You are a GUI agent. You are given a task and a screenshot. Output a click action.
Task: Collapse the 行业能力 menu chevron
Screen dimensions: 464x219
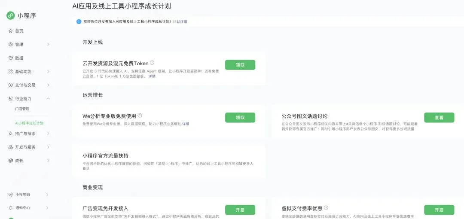48,99
